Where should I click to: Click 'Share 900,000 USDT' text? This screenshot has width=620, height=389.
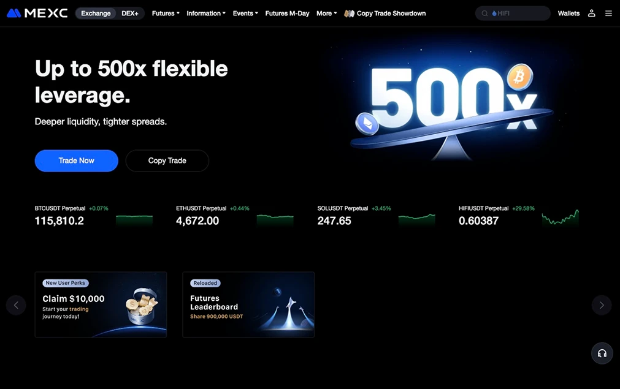click(x=216, y=316)
